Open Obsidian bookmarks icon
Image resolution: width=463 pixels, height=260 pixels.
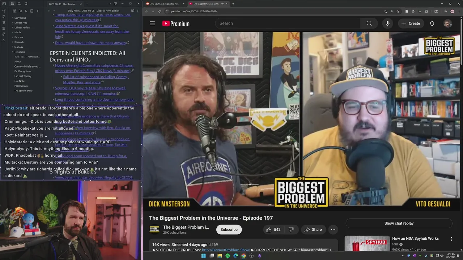click(26, 4)
